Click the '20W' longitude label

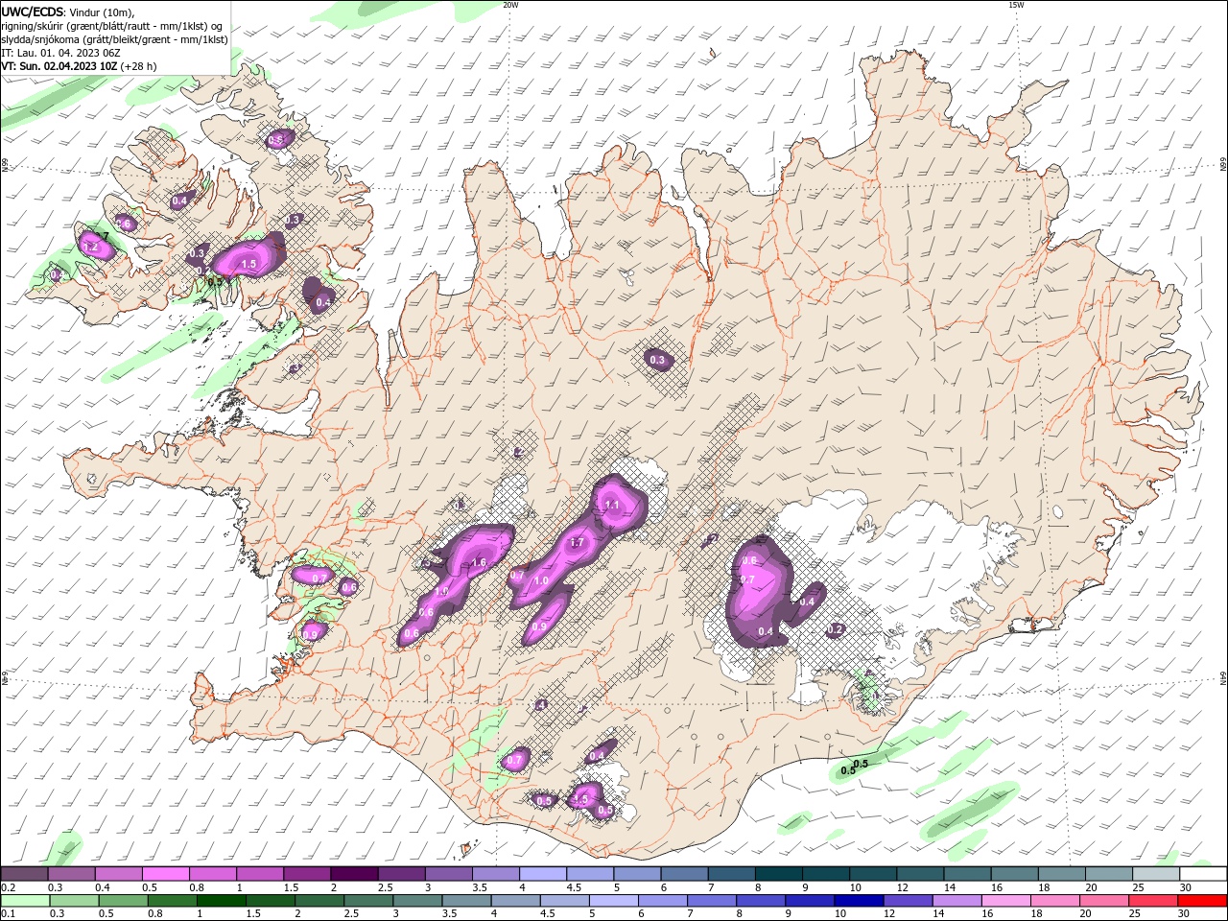tap(511, 5)
